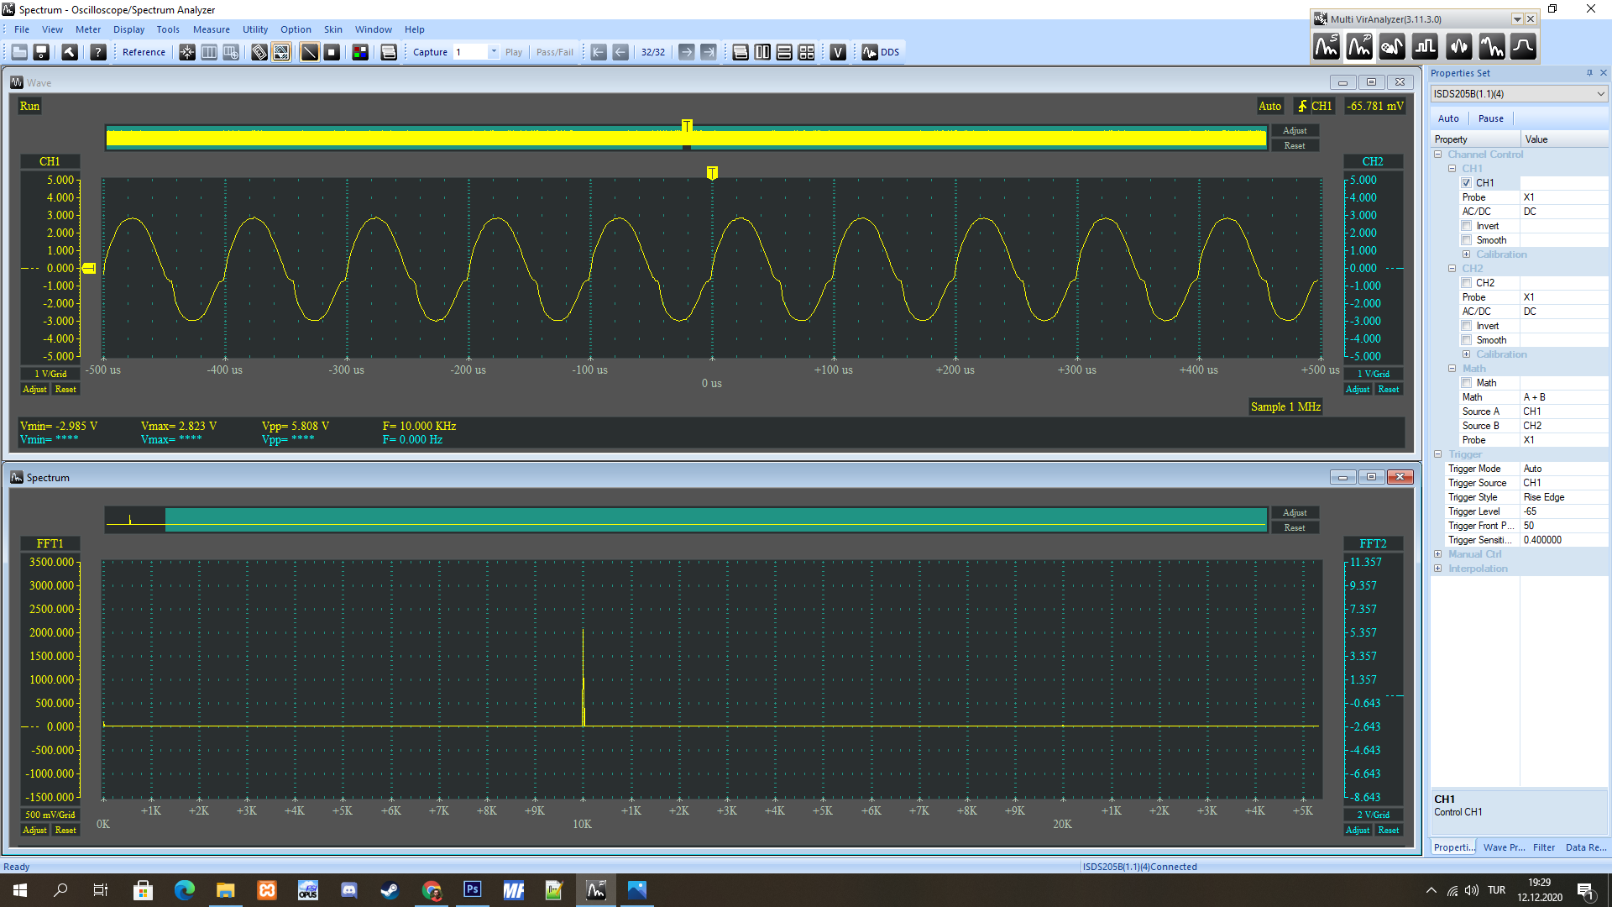The image size is (1612, 907).
Task: Click the Run status button
Action: [x=29, y=106]
